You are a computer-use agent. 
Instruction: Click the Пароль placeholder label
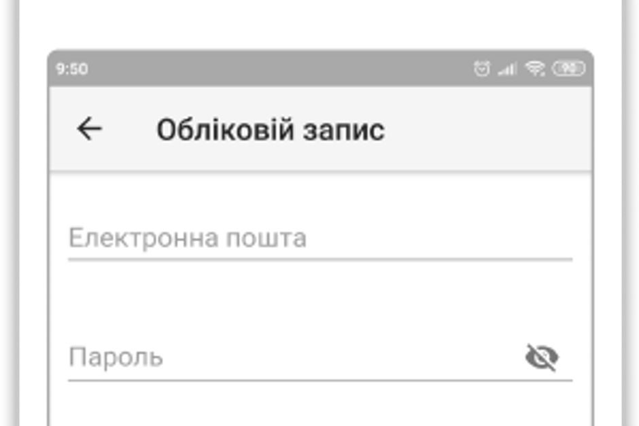pyautogui.click(x=116, y=357)
